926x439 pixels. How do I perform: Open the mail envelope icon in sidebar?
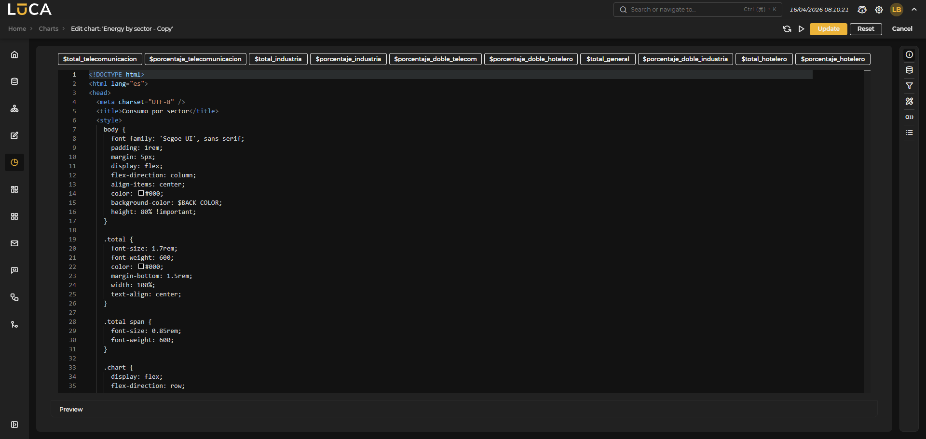pos(14,243)
